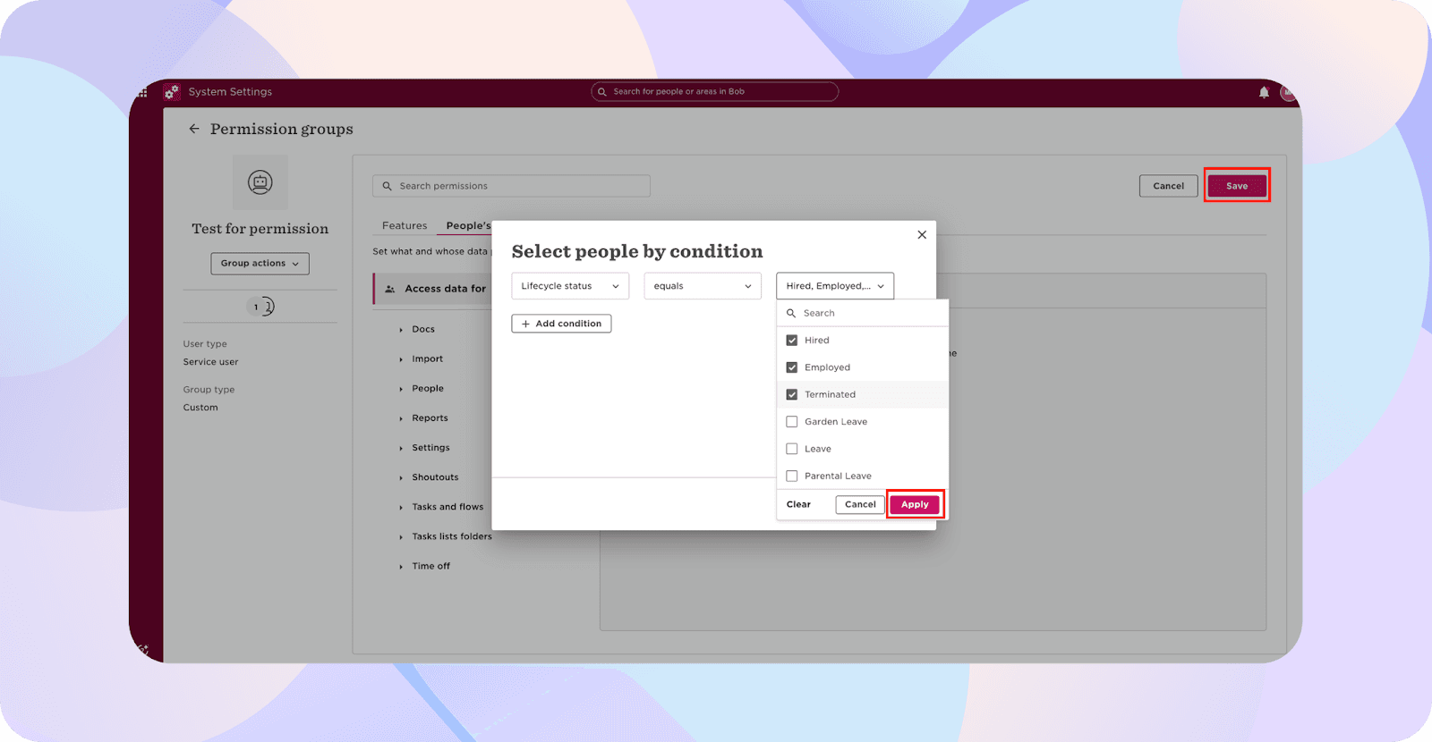Click the Add condition button
This screenshot has width=1432, height=742.
click(561, 324)
